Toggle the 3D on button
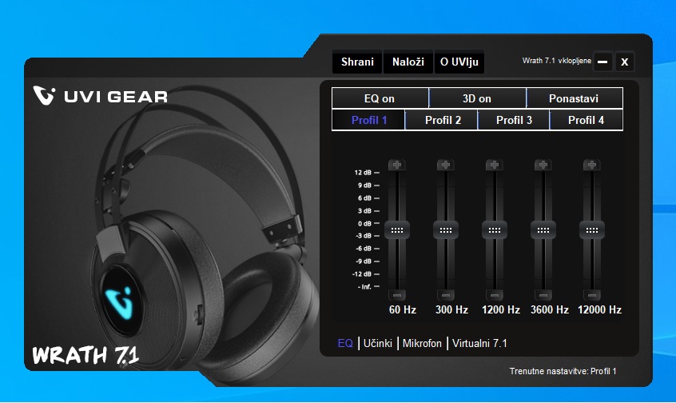676x403 pixels. (x=477, y=98)
